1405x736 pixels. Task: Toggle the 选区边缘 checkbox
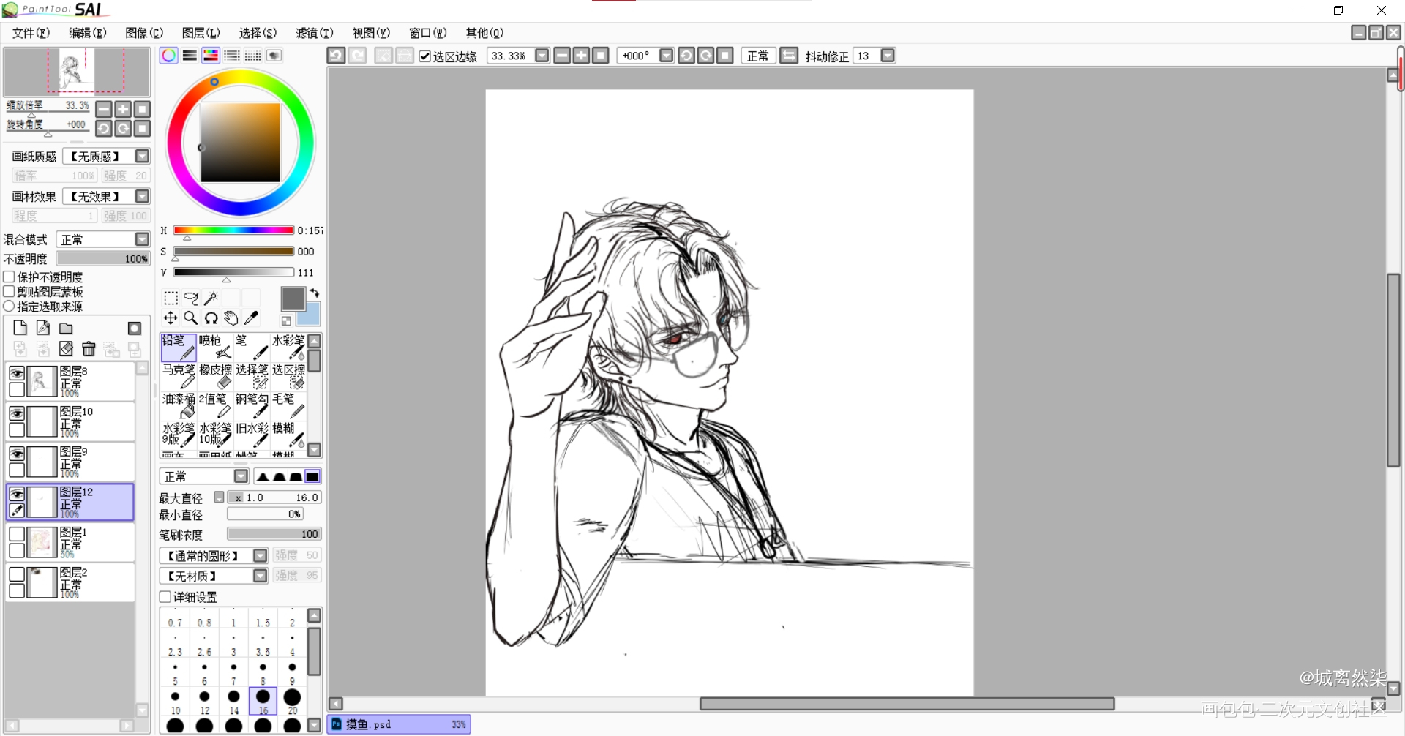(424, 56)
